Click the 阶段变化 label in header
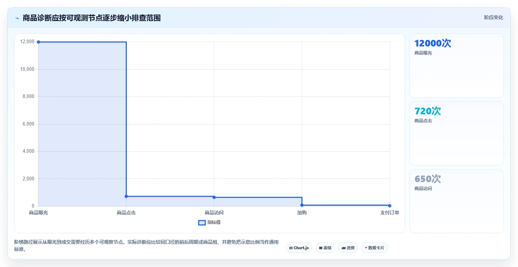The height and width of the screenshot is (267, 518). [x=494, y=17]
